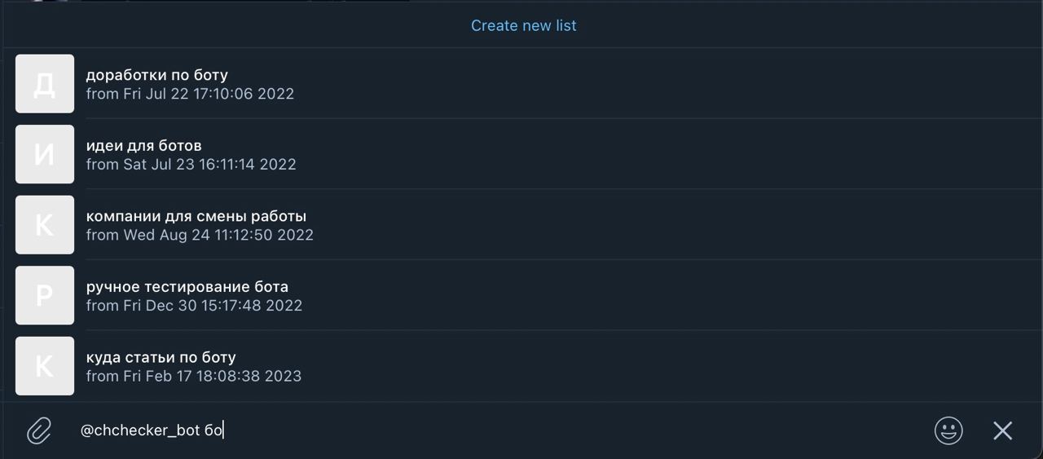1043x459 pixels.
Task: Click the Create new list link
Action: (523, 25)
